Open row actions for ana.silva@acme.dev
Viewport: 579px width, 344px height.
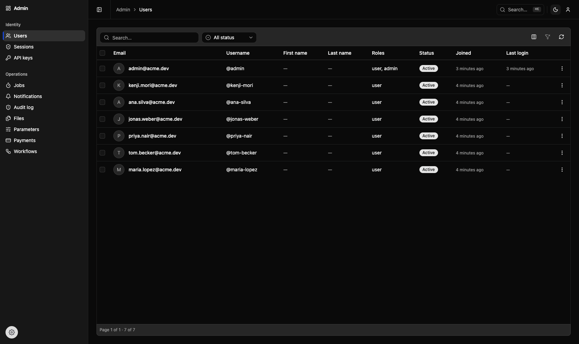pyautogui.click(x=562, y=102)
